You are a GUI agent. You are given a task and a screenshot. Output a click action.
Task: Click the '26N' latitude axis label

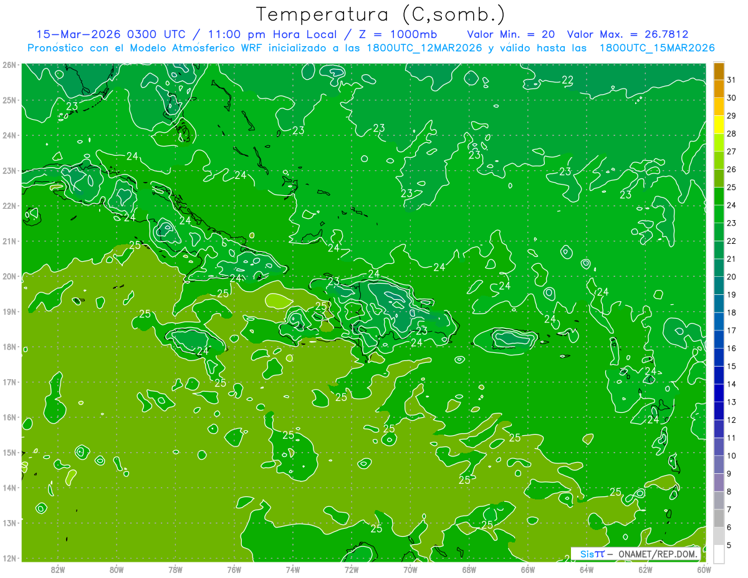click(9, 65)
